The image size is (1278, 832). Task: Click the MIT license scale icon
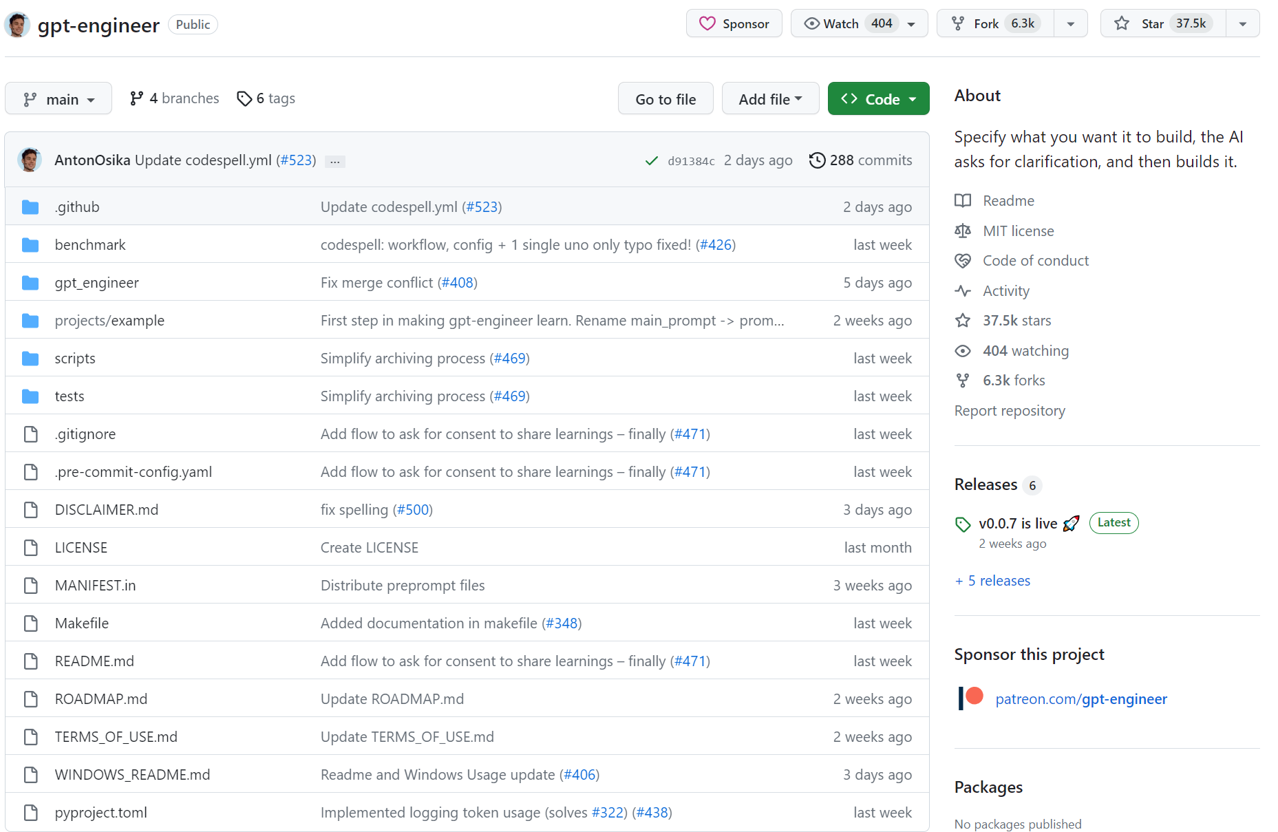pos(963,231)
